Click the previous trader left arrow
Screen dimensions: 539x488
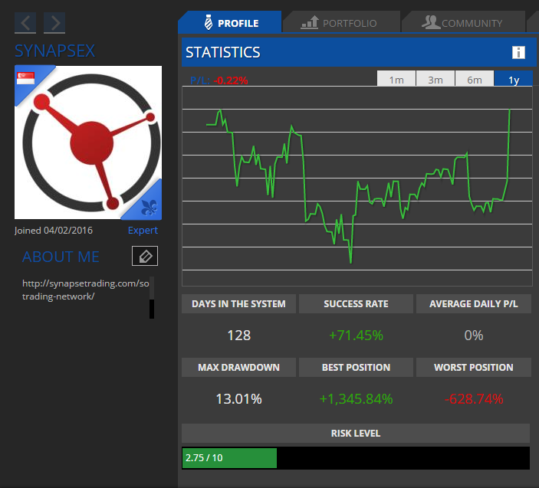25,23
